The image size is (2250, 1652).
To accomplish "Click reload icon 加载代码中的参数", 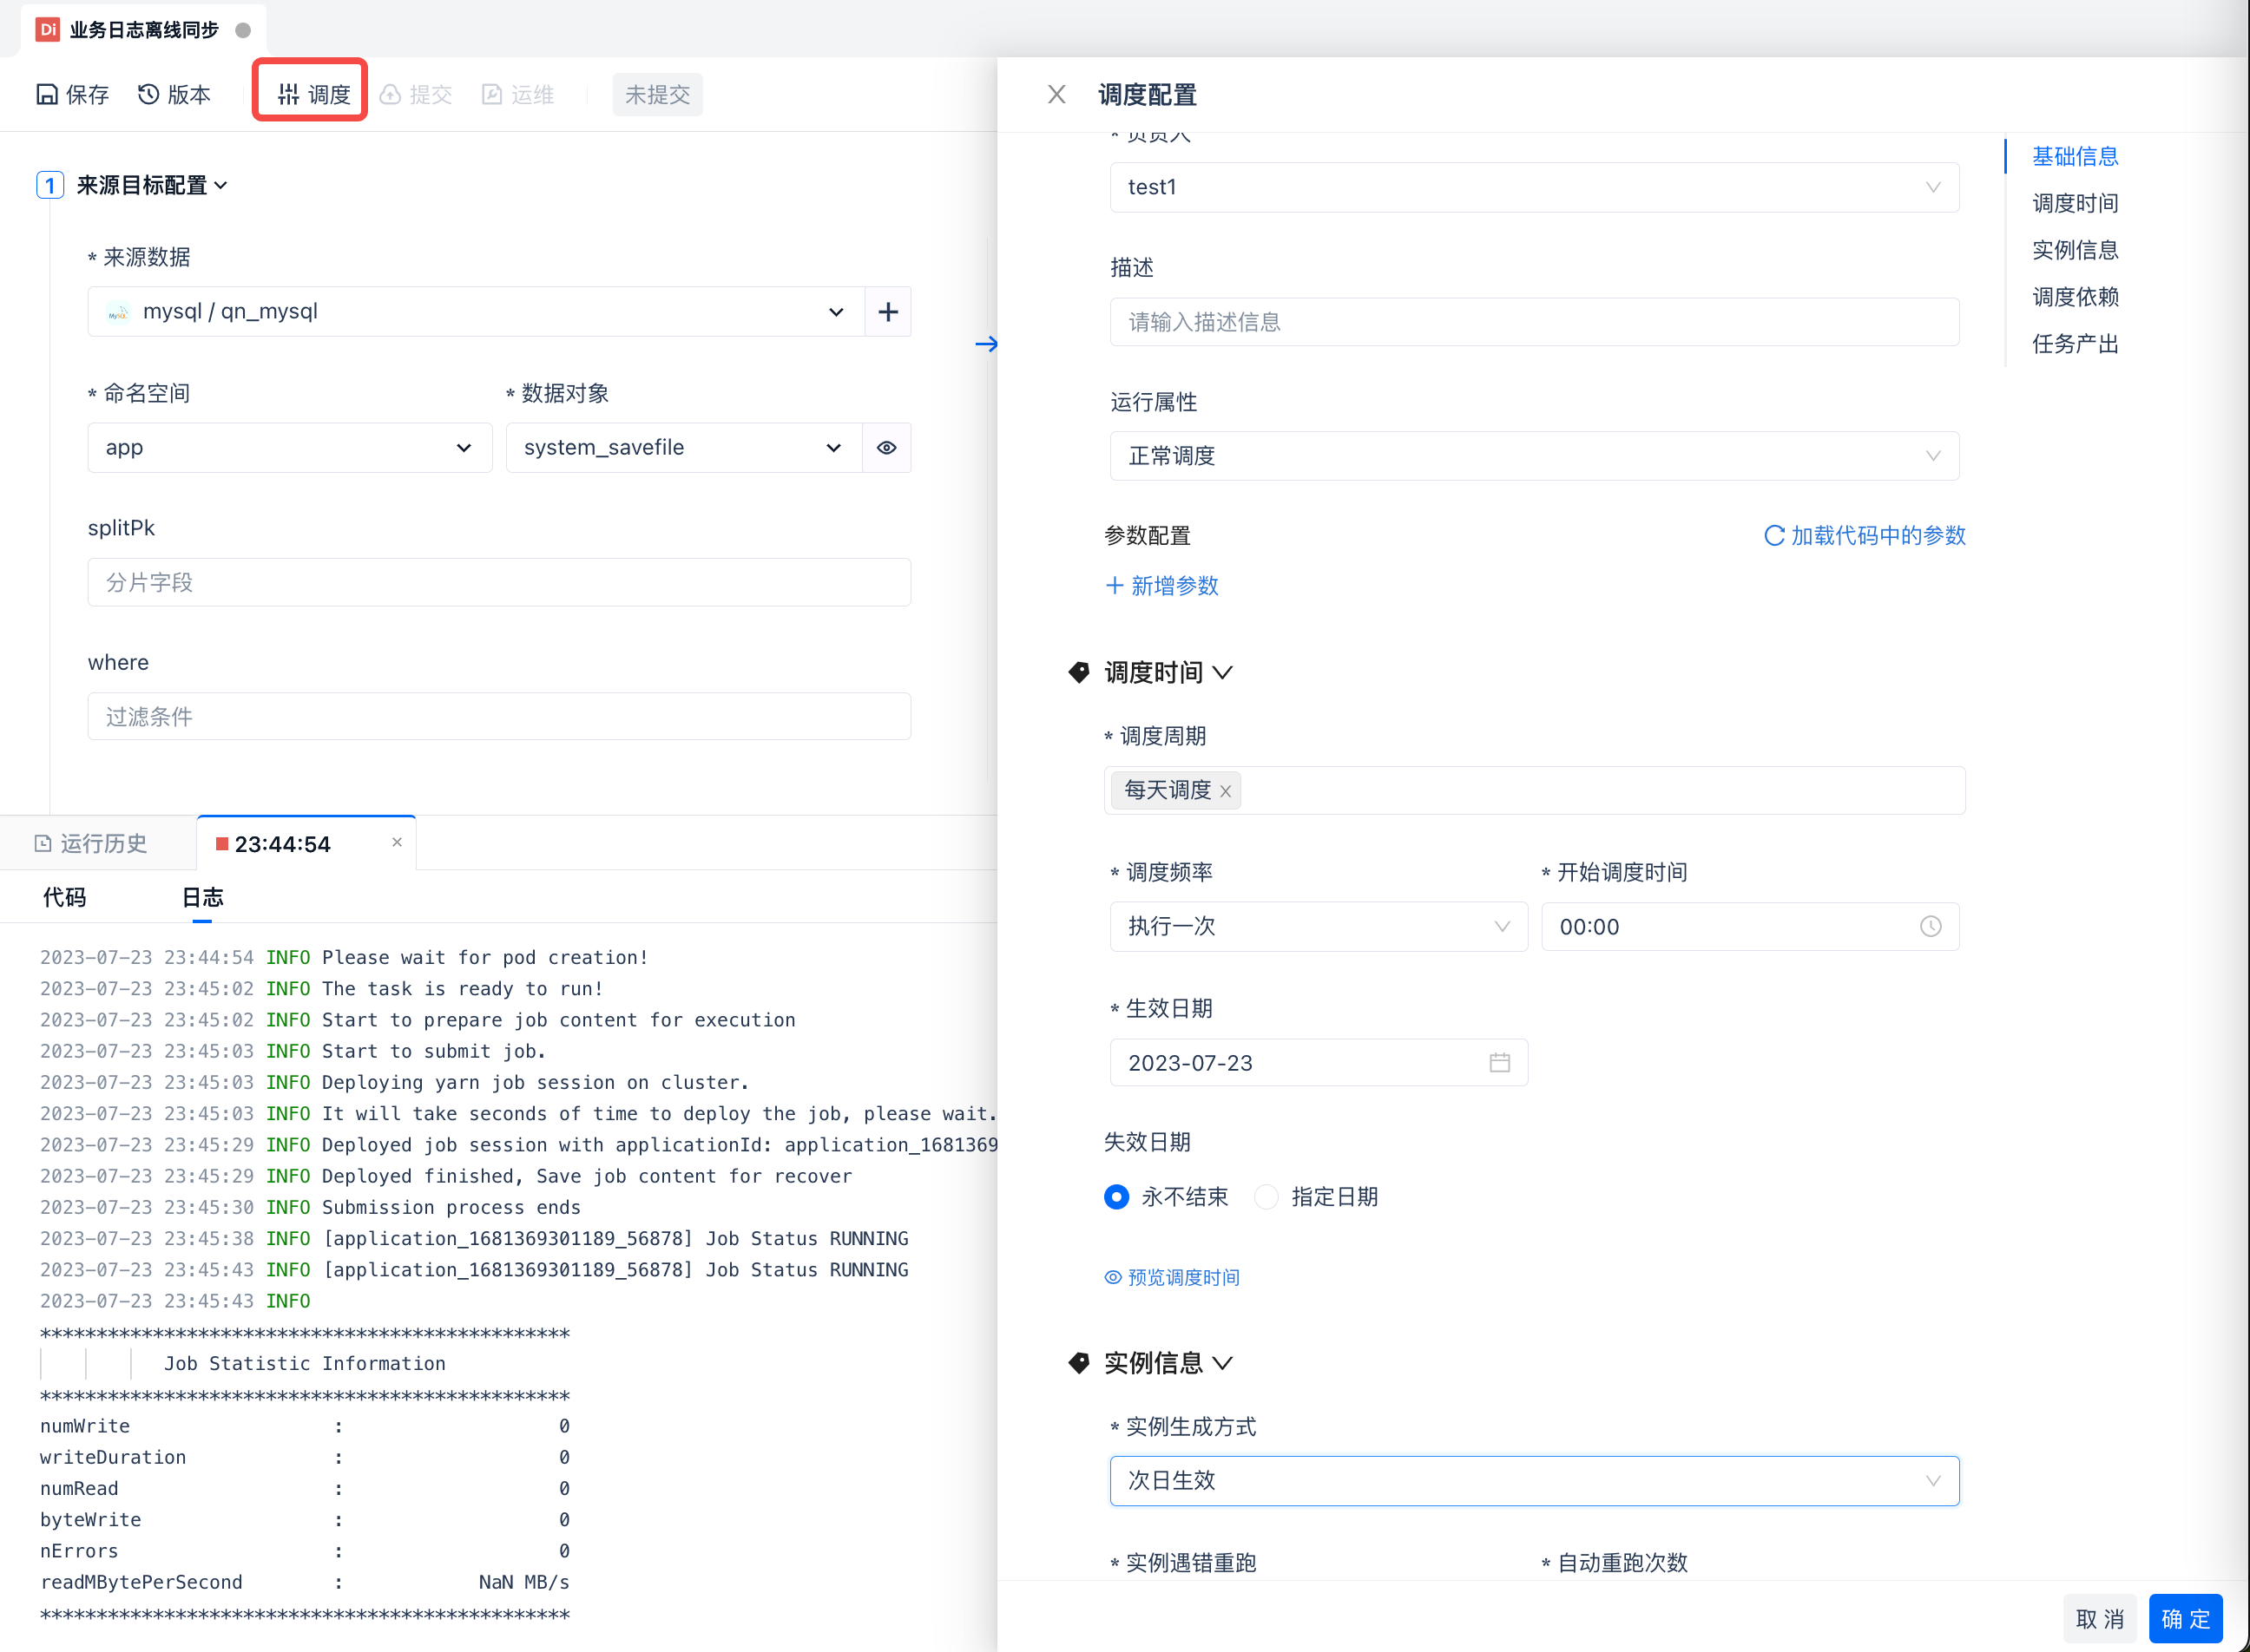I will click(x=1773, y=536).
